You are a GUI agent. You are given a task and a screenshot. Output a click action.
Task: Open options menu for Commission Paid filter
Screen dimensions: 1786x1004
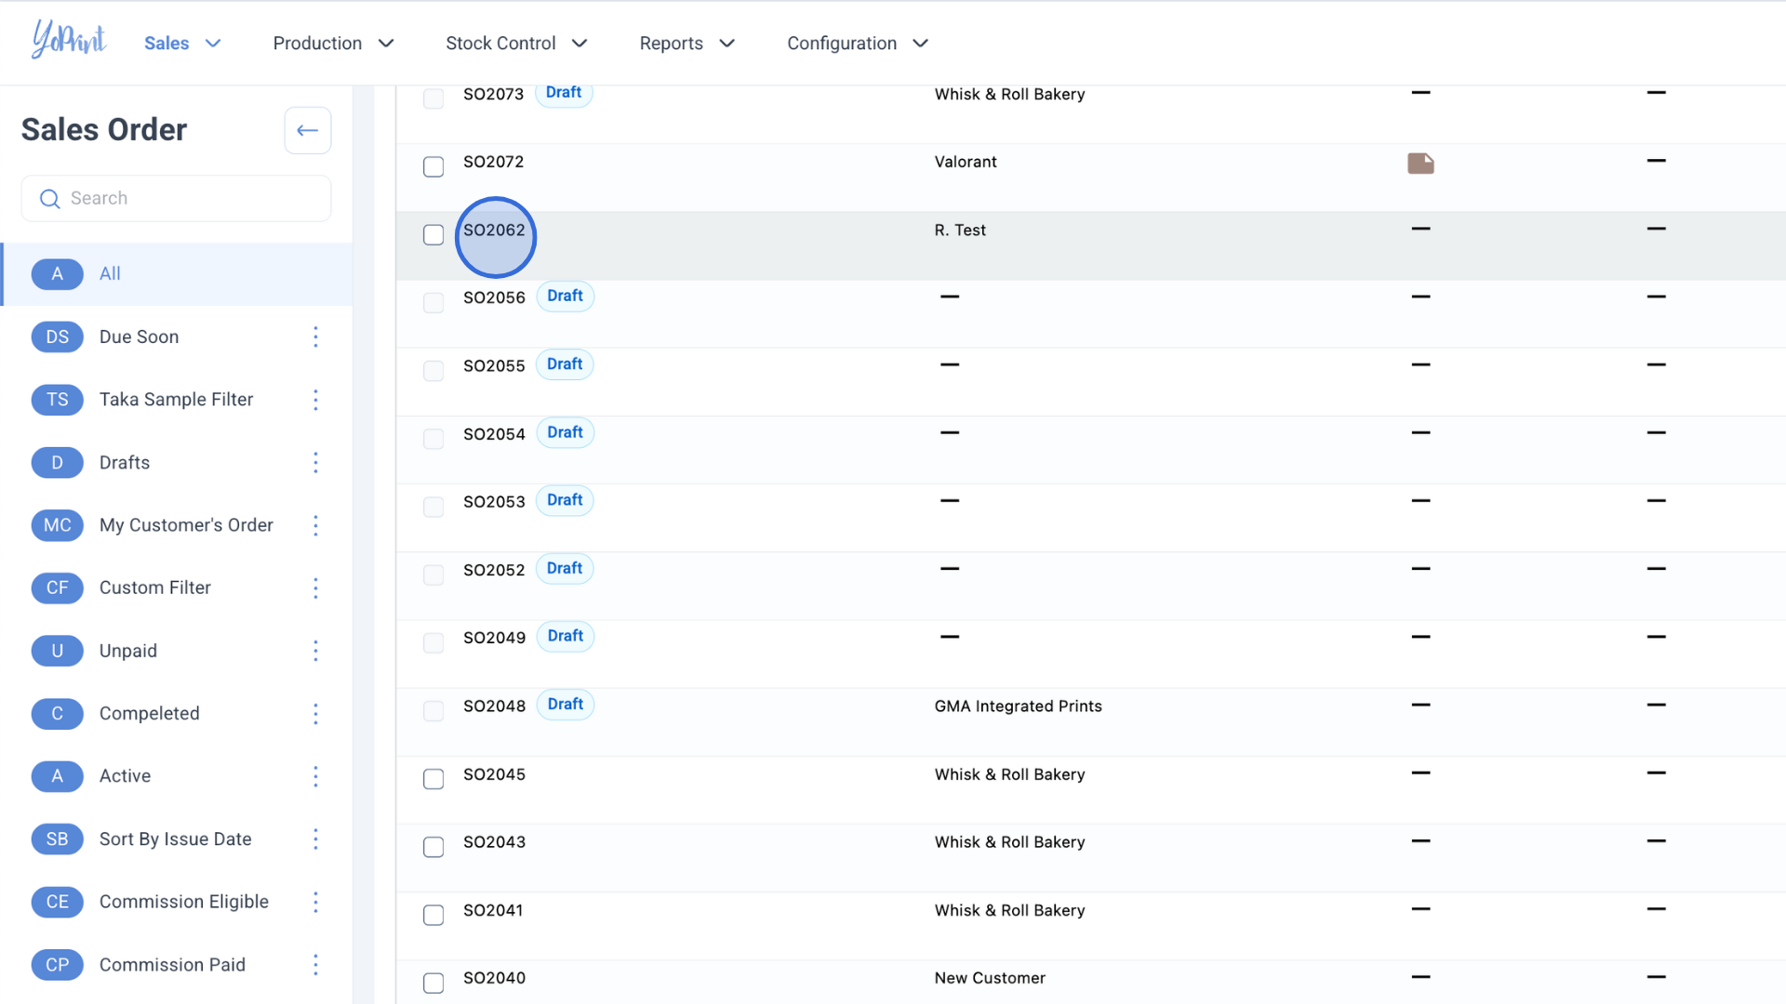[x=315, y=965]
